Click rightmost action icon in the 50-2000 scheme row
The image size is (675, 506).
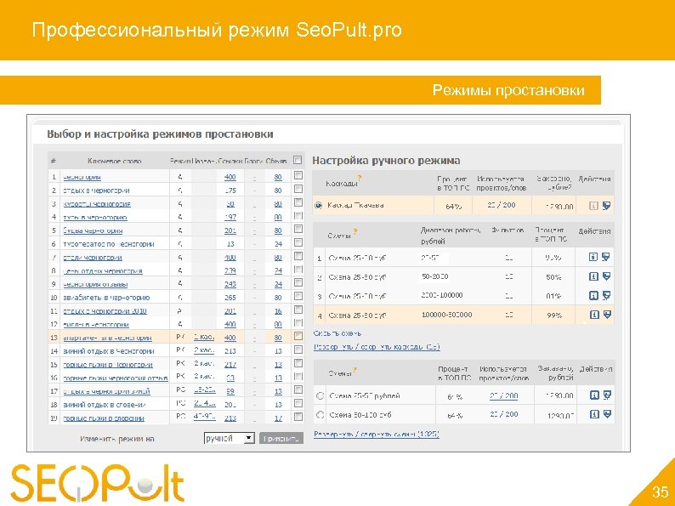pos(606,276)
